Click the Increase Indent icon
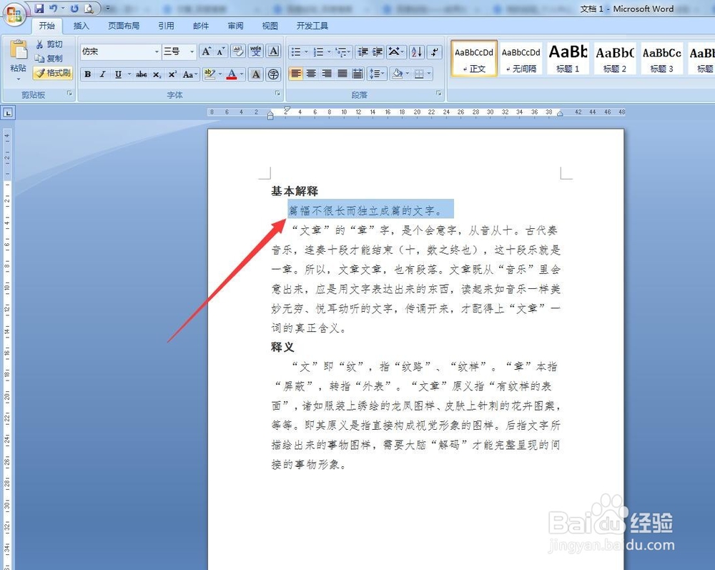Screen dimensions: 715x570 point(378,51)
